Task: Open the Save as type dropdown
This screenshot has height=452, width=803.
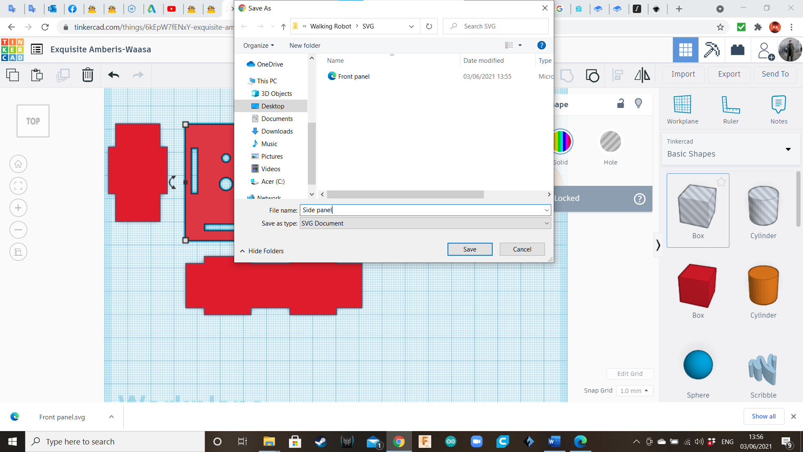Action: coord(425,223)
